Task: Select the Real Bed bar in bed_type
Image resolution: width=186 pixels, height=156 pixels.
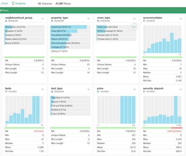Action: (70, 98)
